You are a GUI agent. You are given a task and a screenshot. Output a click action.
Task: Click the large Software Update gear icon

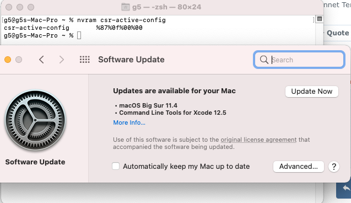point(35,120)
